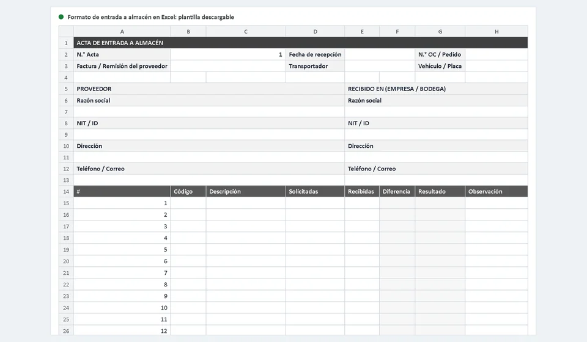
Task: Select column header D
Action: pos(316,32)
